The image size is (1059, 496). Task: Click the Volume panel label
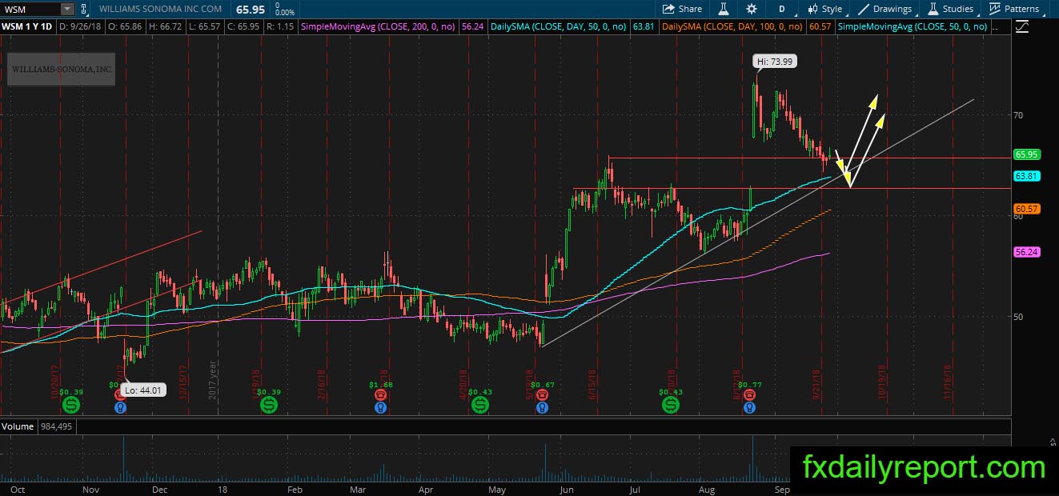point(18,426)
